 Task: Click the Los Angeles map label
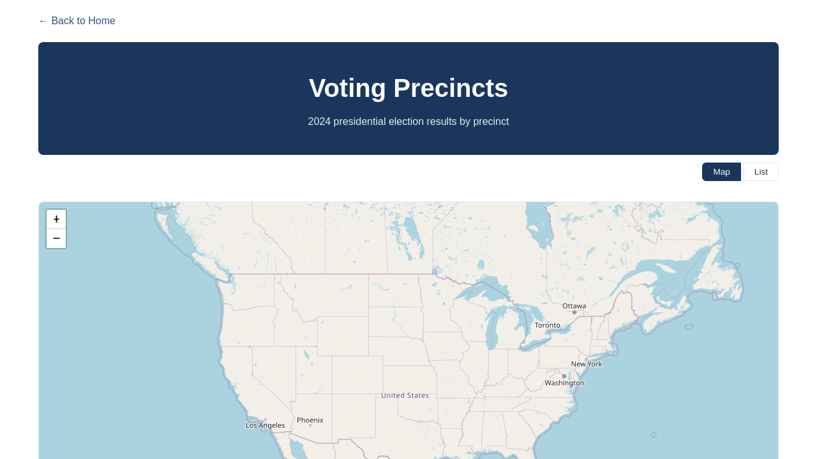pos(266,425)
